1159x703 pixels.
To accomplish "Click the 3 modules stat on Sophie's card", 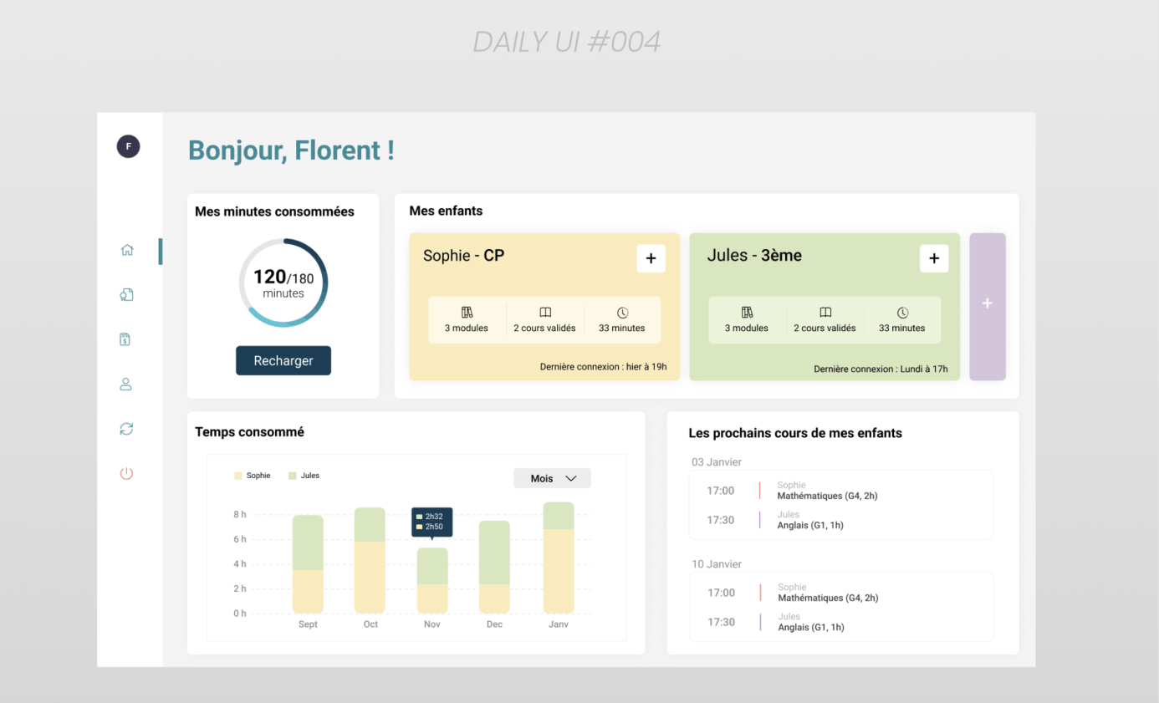I will click(467, 319).
